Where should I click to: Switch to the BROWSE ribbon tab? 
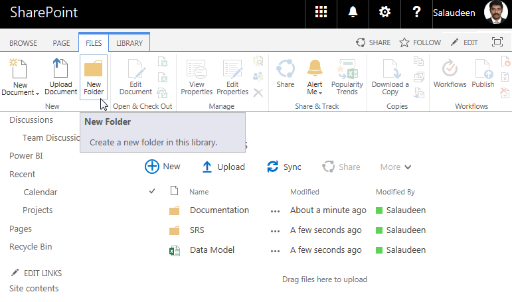[x=23, y=42]
